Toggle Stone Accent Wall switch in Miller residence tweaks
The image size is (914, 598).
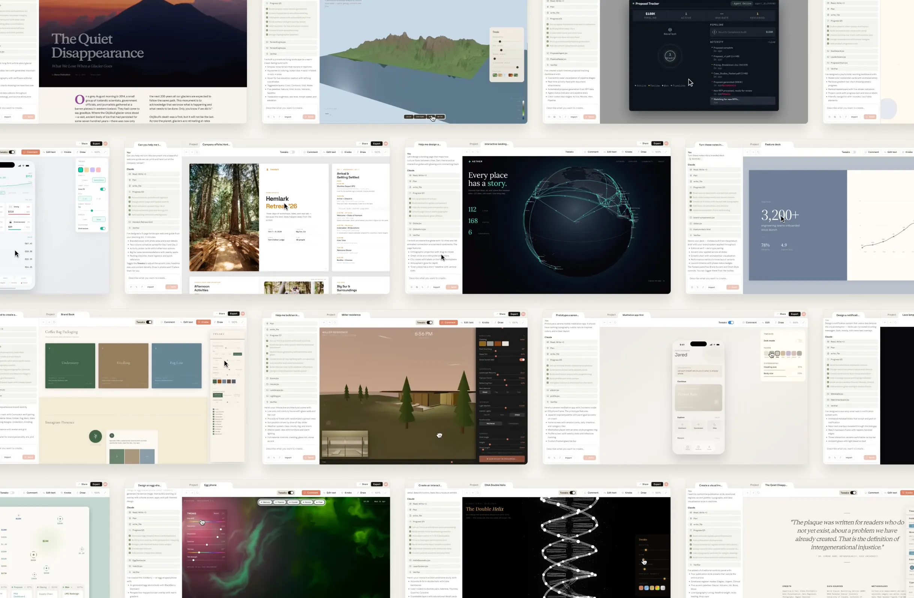(x=522, y=360)
